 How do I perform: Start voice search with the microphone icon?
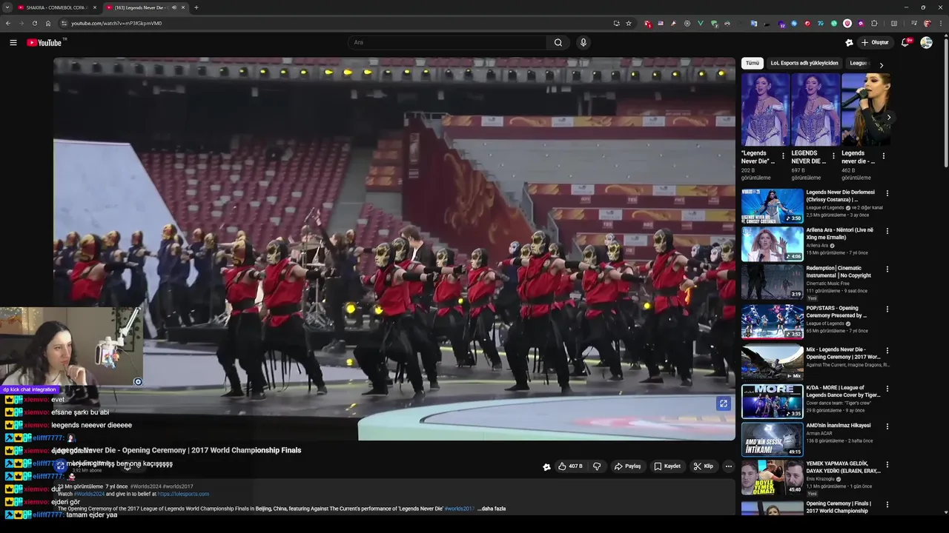(583, 42)
